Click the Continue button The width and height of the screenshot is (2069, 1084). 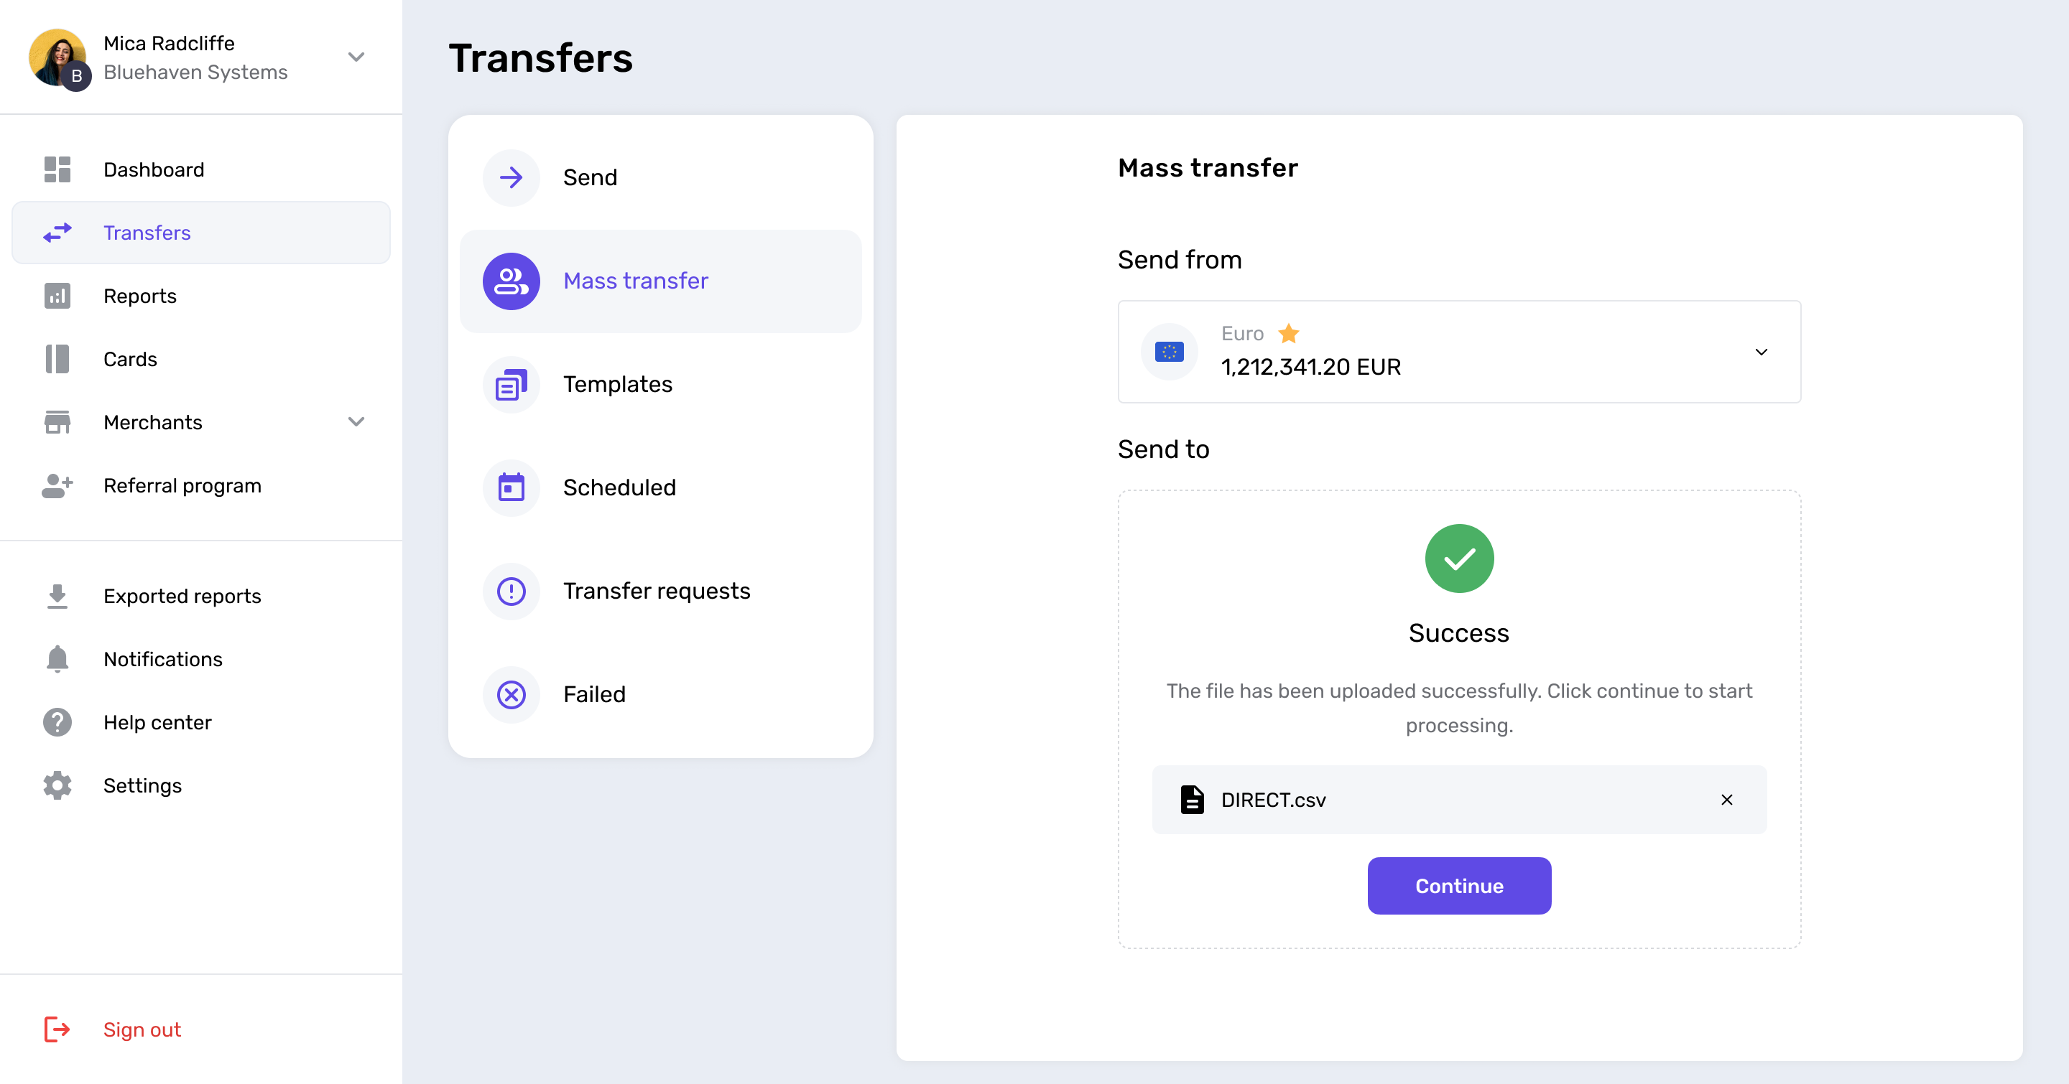tap(1458, 886)
